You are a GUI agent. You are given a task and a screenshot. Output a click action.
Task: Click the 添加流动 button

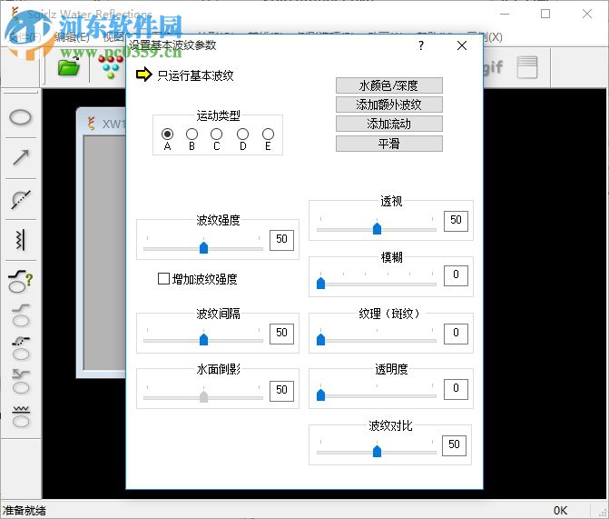click(x=388, y=124)
